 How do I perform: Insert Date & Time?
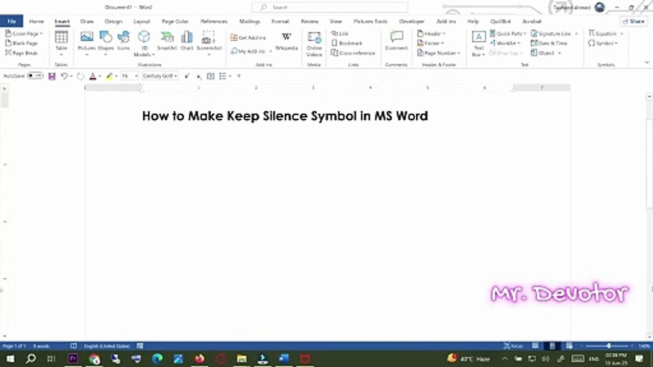point(549,43)
